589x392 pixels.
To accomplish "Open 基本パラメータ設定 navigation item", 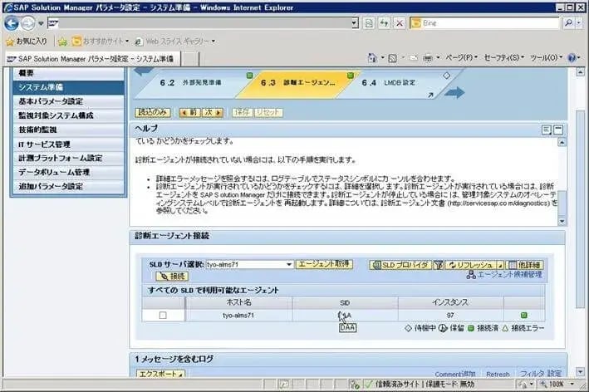I will [x=68, y=101].
